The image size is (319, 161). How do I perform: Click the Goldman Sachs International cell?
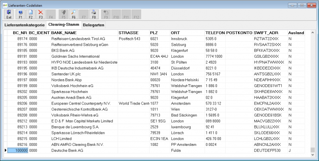point(84,56)
